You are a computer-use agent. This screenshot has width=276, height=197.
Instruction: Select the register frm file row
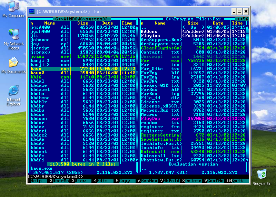(x=193, y=127)
